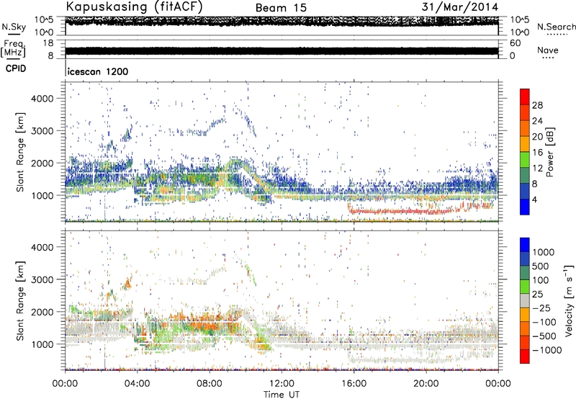Click the '18' frequency axis tick
This screenshot has width=576, height=399.
click(x=48, y=43)
